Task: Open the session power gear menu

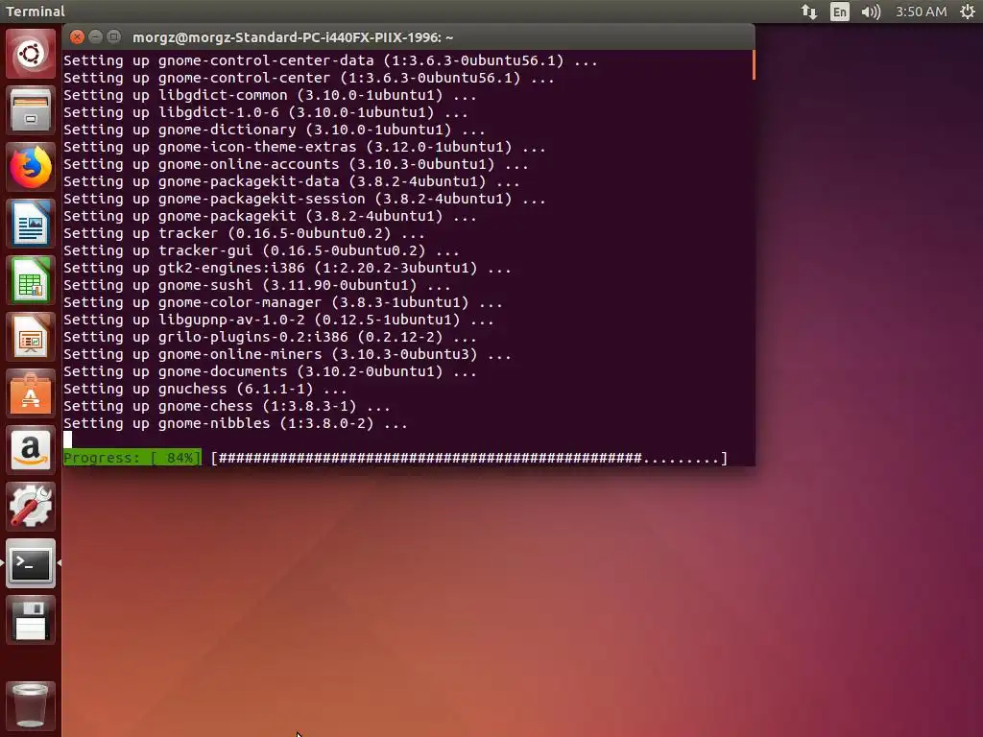Action: (968, 12)
